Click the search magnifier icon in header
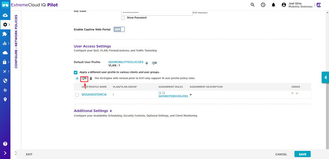The width and height of the screenshot is (329, 159). (253, 5)
